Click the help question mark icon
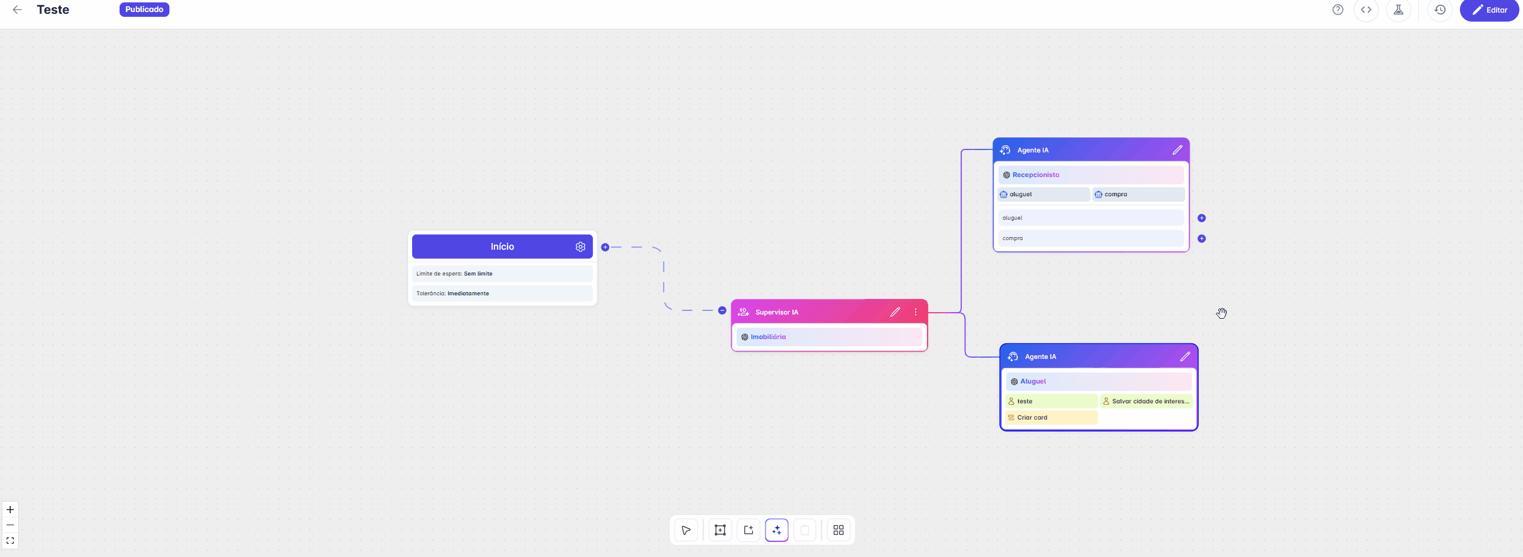This screenshot has width=1523, height=557. coord(1337,10)
